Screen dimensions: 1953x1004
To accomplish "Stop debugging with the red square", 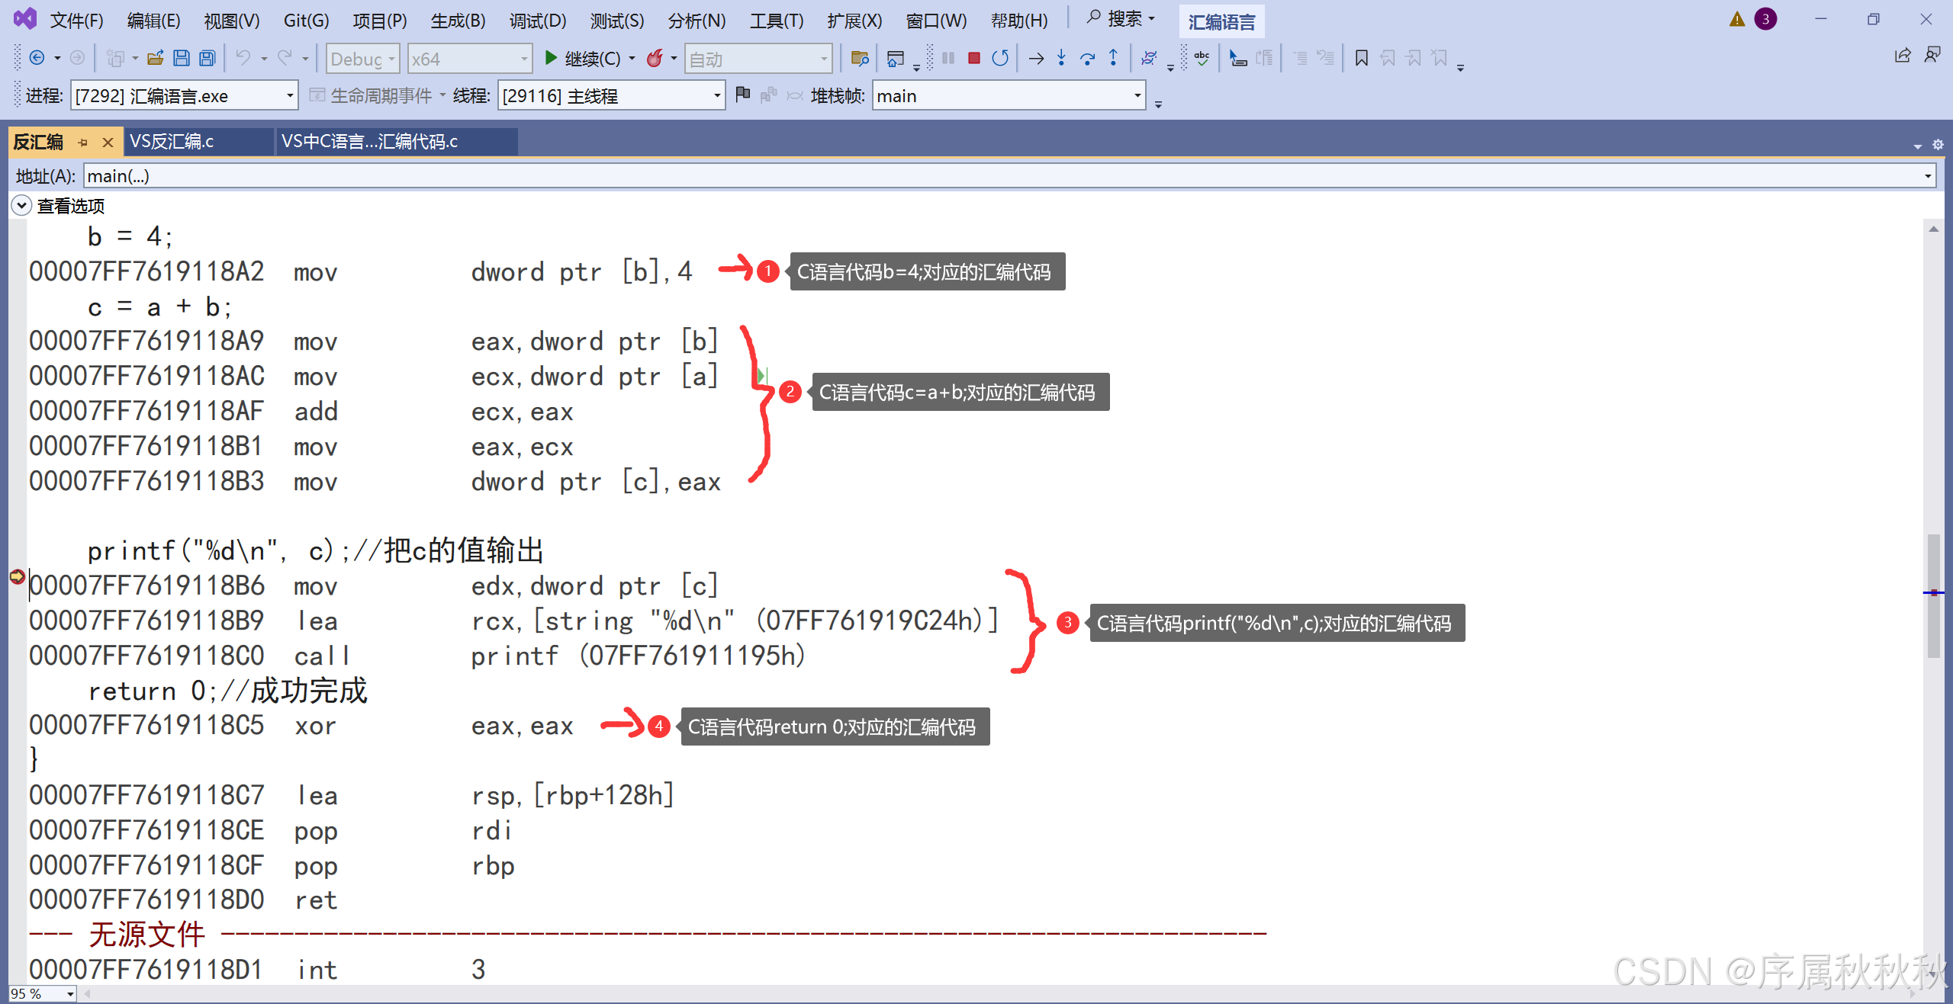I will (x=974, y=58).
